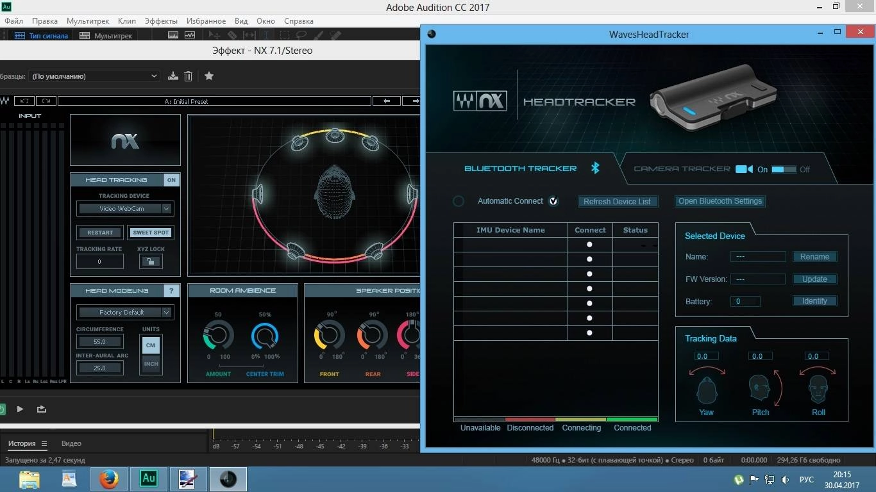Screen dimensions: 876x492
Task: Click the loop/export preview icon
Action: pos(42,409)
